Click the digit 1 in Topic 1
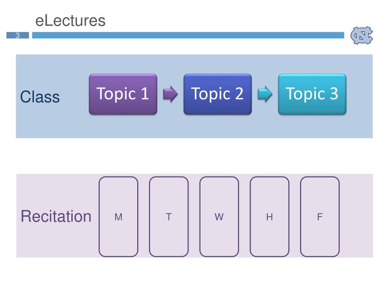 [x=145, y=93]
